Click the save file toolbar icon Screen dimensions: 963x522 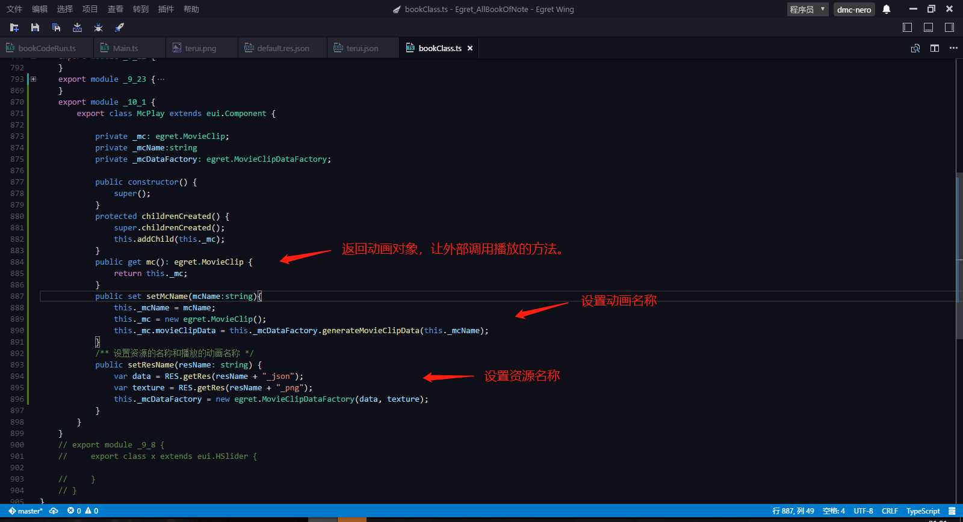point(35,28)
